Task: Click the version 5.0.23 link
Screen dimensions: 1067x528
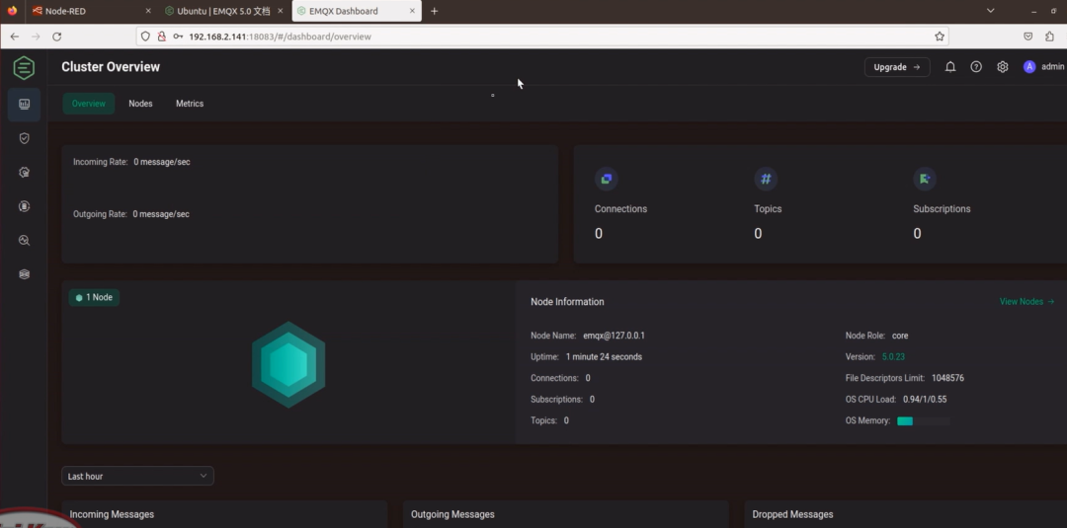Action: click(893, 356)
